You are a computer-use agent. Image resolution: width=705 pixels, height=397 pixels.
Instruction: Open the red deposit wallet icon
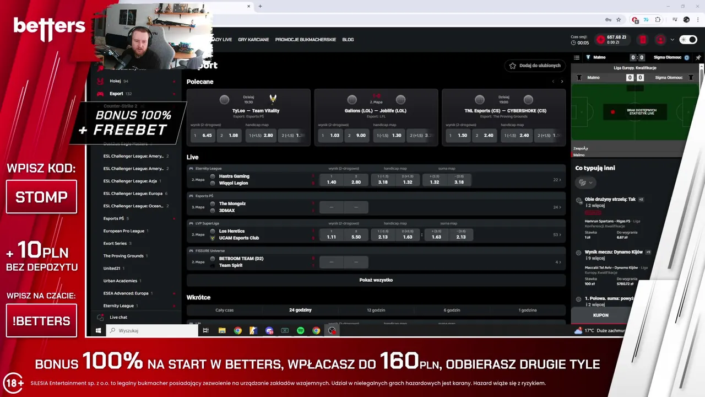[600, 40]
